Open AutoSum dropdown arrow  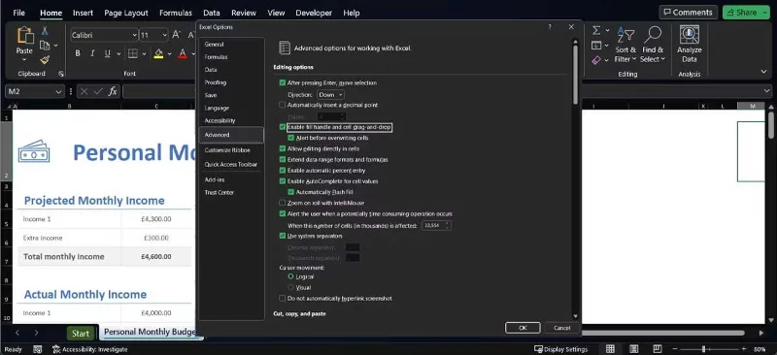pyautogui.click(x=608, y=31)
